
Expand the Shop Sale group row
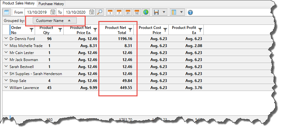(6, 80)
